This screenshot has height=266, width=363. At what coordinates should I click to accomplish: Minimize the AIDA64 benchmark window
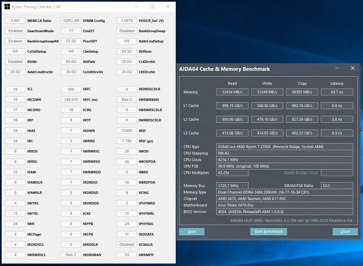point(337,68)
